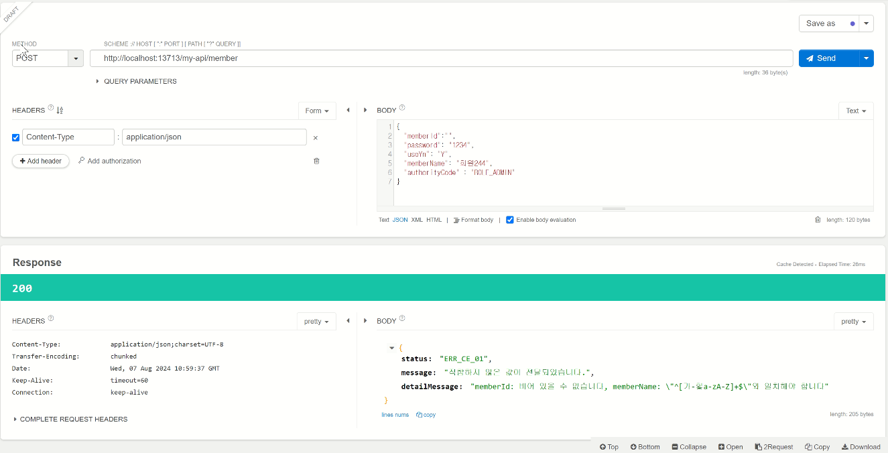Open the Send button dropdown arrow

(x=867, y=58)
